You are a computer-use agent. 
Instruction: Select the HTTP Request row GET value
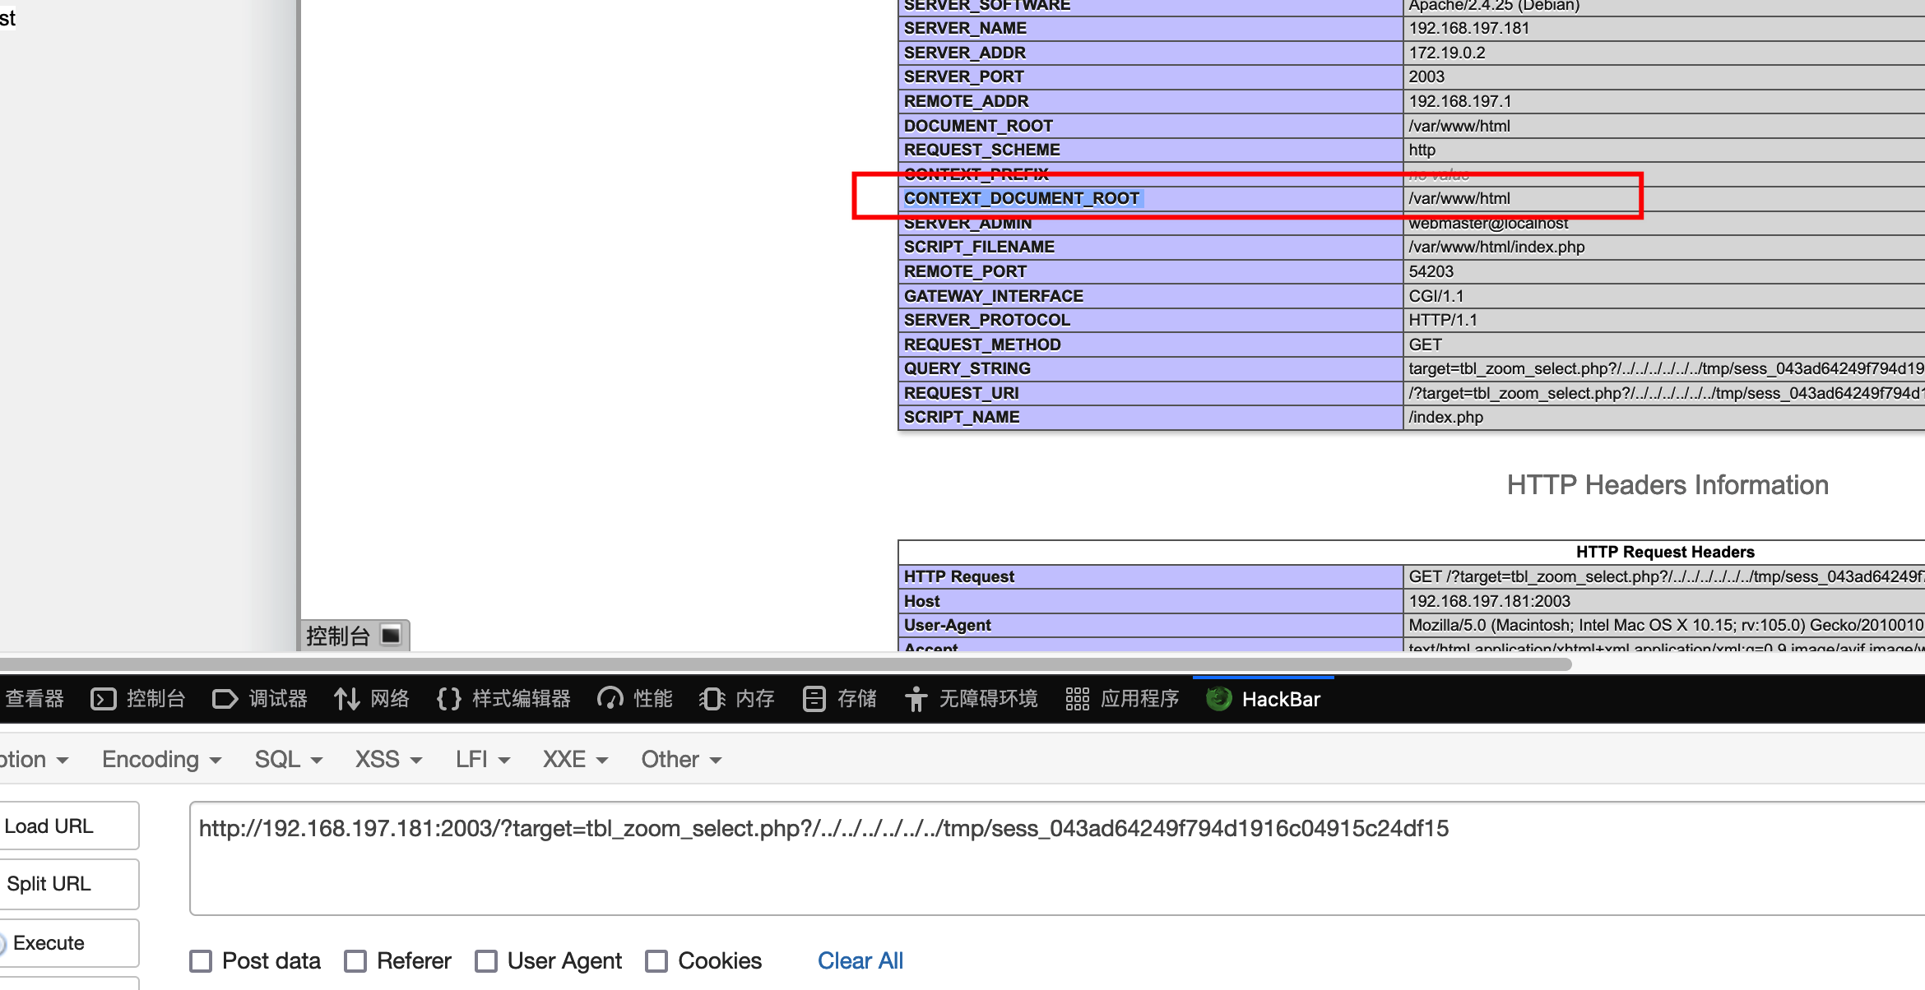coord(1664,576)
